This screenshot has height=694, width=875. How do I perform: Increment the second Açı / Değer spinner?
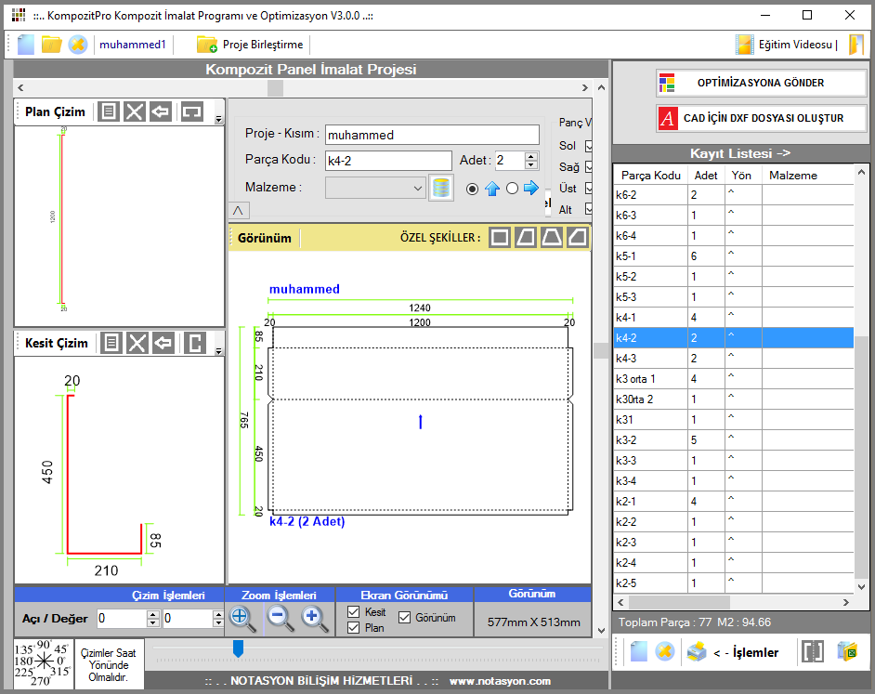click(219, 614)
